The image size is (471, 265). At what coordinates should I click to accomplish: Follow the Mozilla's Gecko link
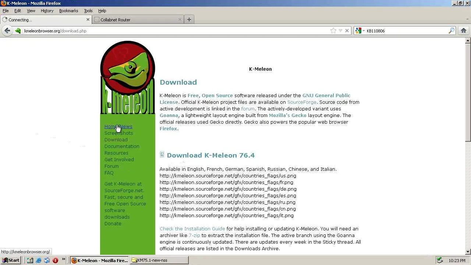(287, 116)
